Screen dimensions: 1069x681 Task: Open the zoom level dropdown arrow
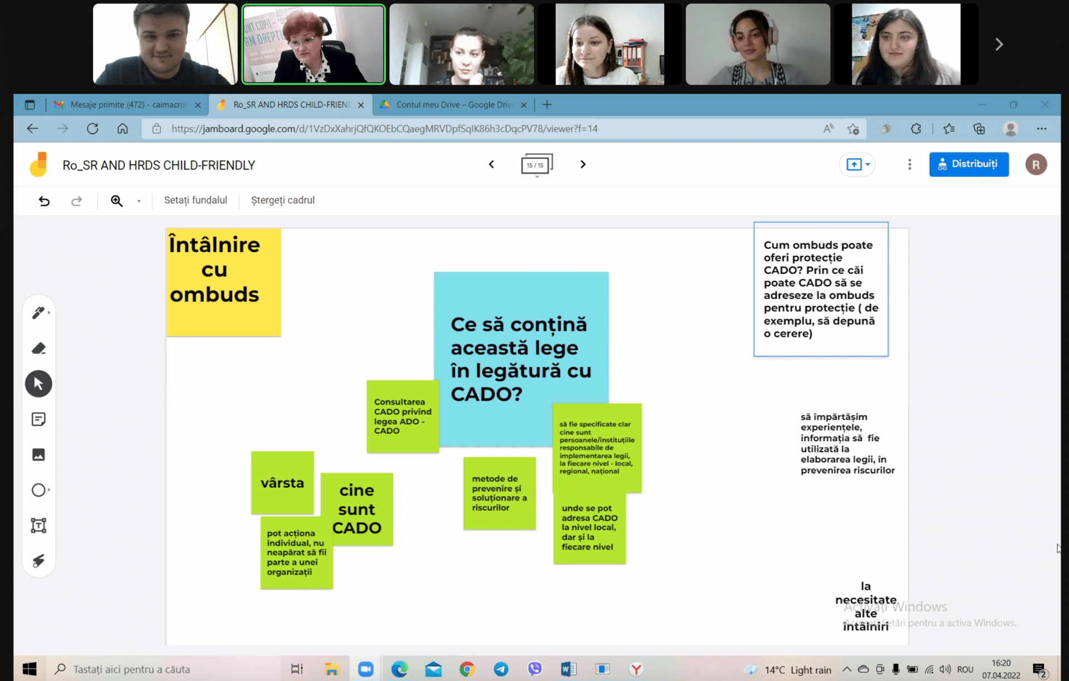pos(139,201)
